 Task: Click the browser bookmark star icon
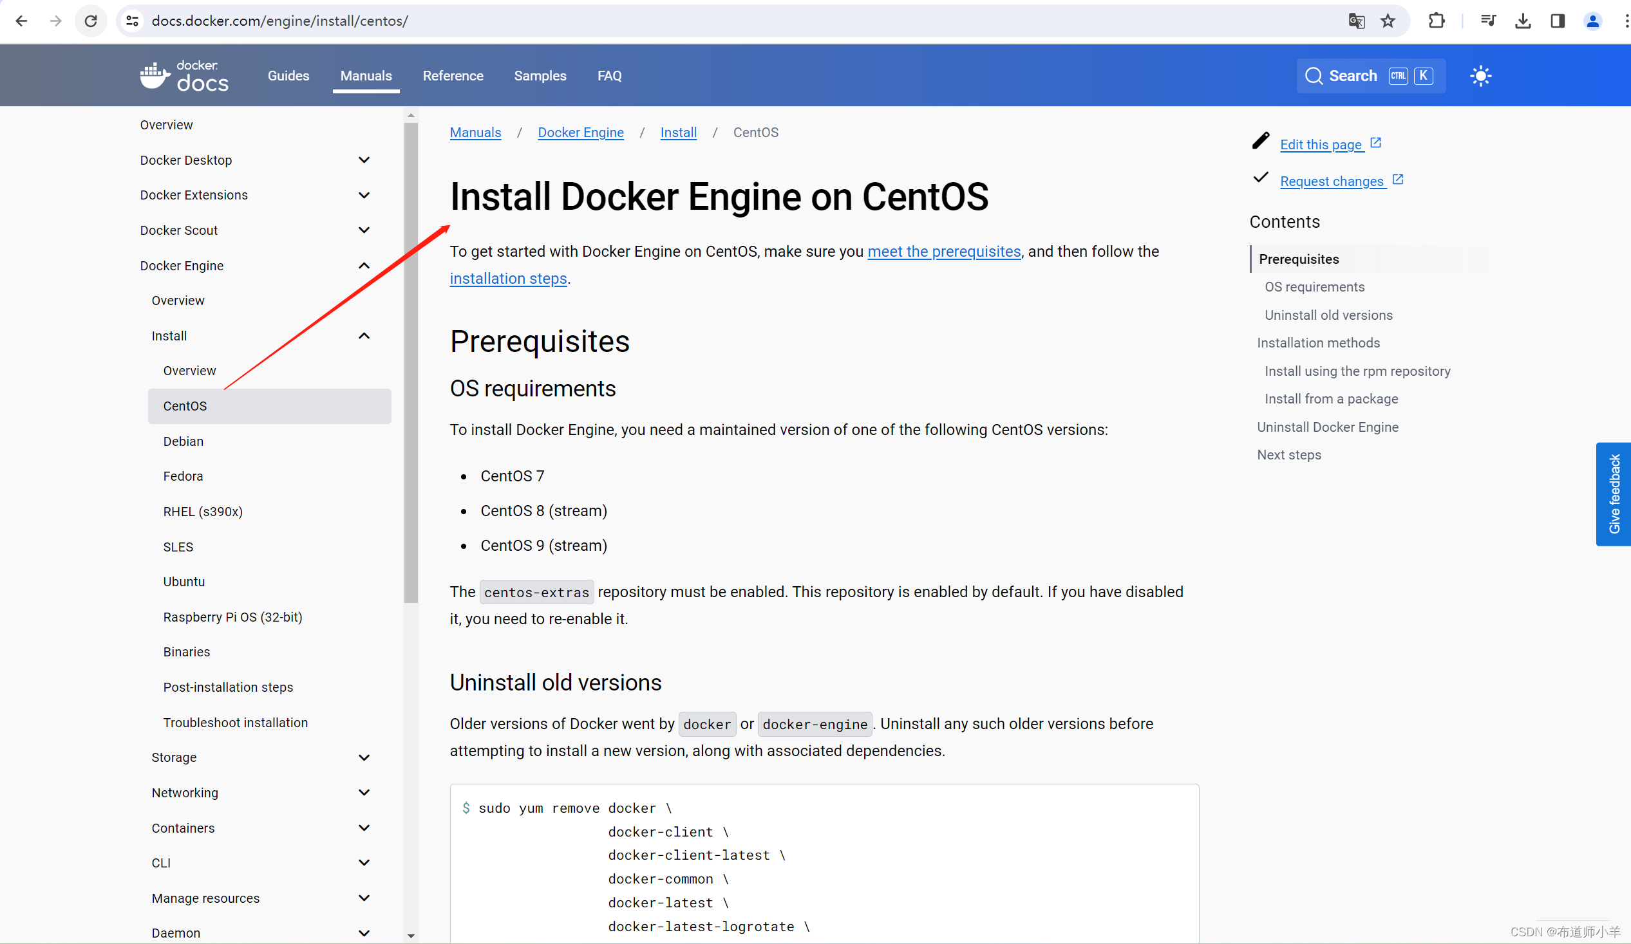point(1388,21)
